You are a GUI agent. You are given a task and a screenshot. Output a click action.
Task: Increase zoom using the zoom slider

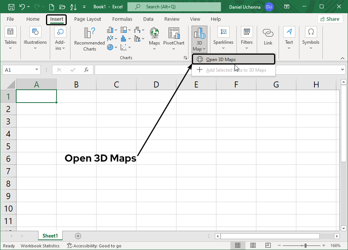tap(323, 245)
